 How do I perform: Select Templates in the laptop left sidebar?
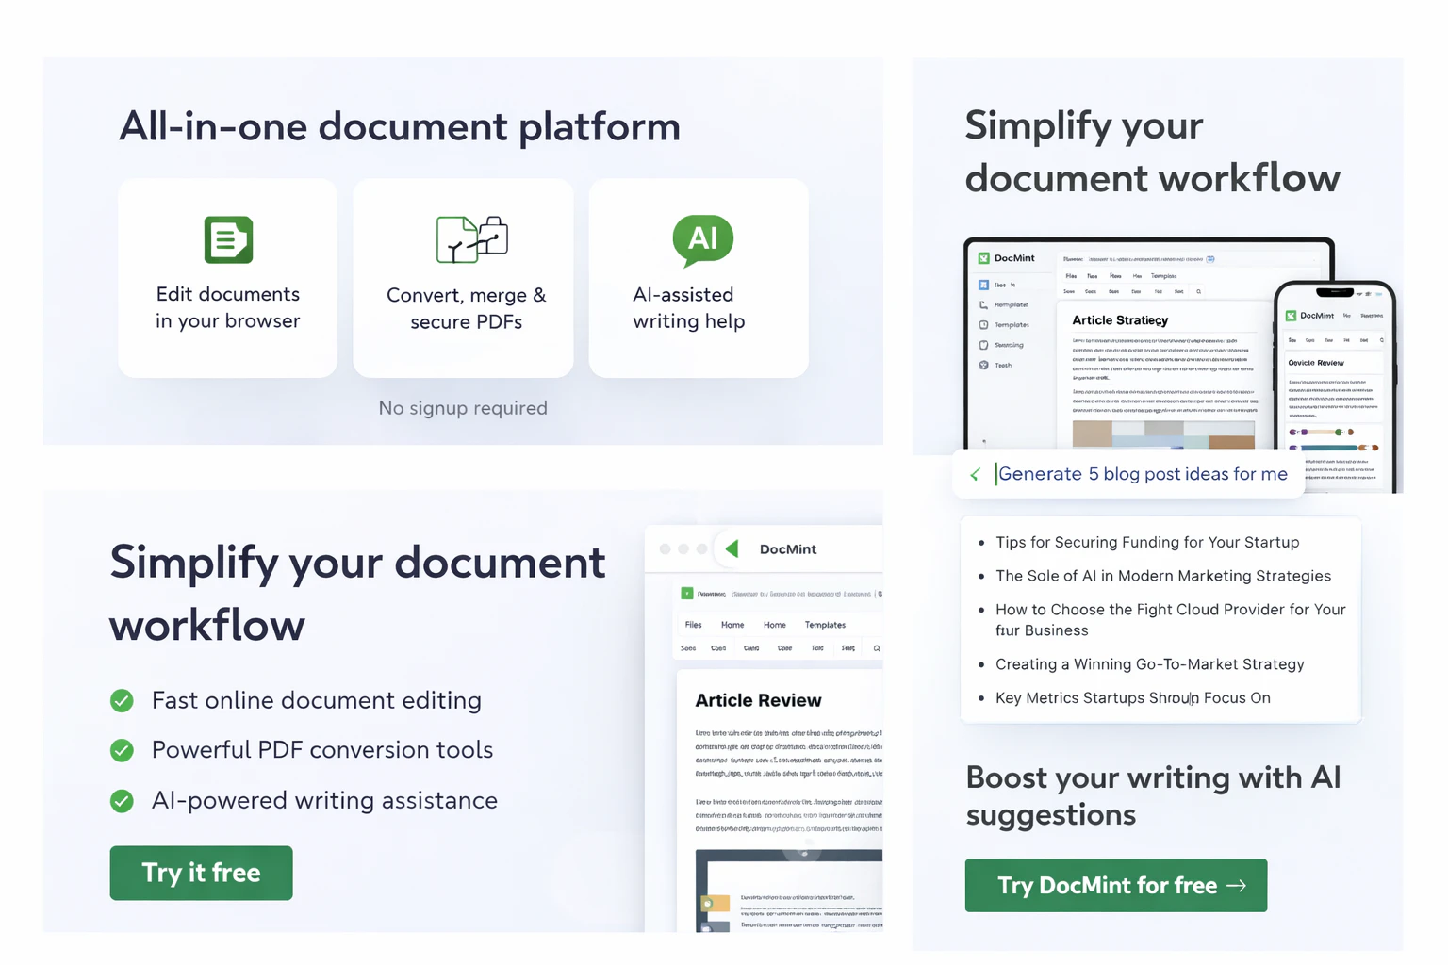tap(1012, 325)
